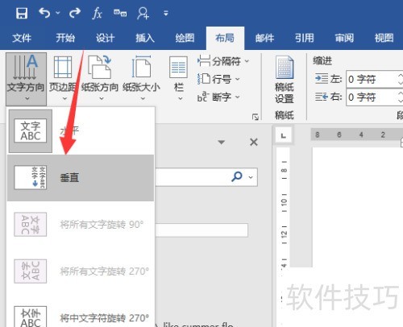403x327 pixels.
Task: Open search options dropdown beside the magnifier
Action: tap(251, 177)
